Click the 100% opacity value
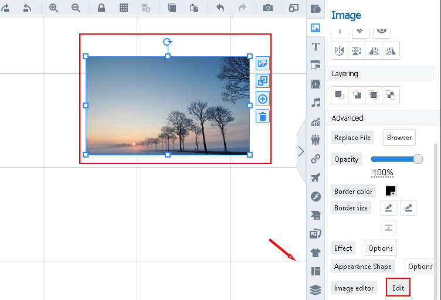The height and width of the screenshot is (300, 441). (x=382, y=172)
